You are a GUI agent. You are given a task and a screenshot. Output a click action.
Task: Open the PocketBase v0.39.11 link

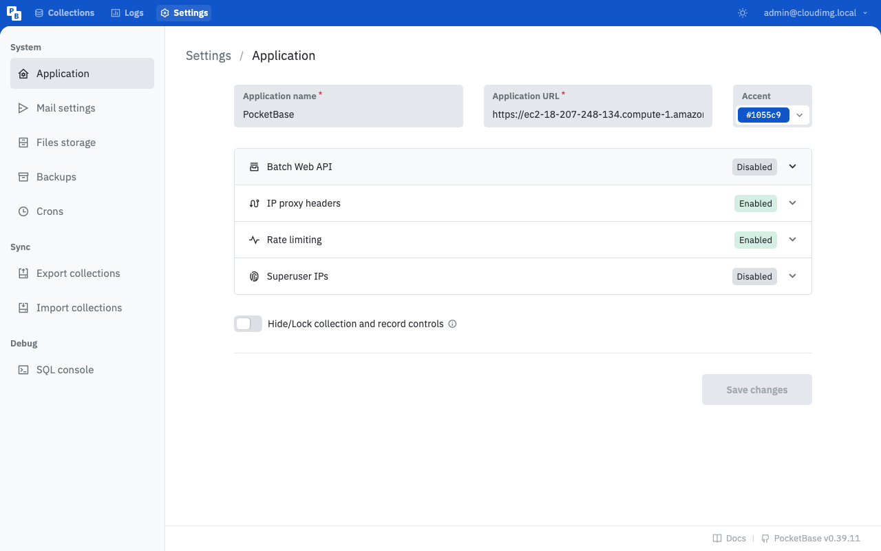(x=811, y=539)
